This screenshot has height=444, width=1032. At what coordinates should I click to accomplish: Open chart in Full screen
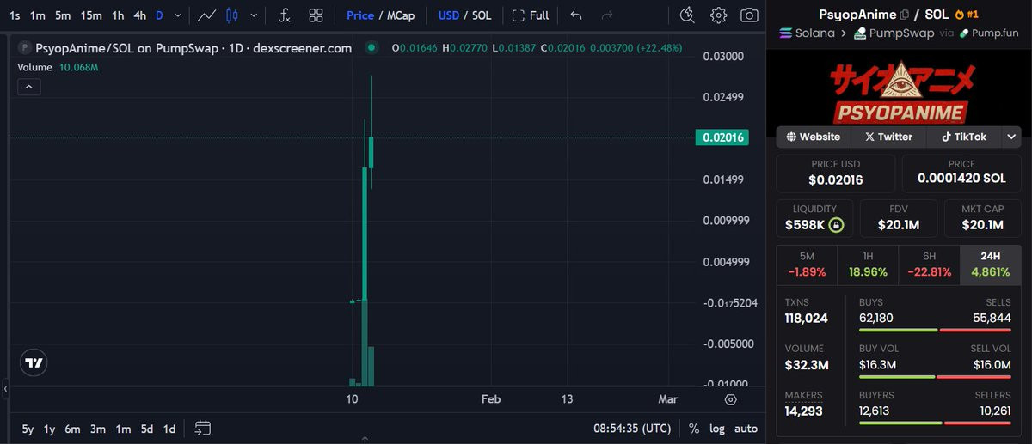point(531,15)
